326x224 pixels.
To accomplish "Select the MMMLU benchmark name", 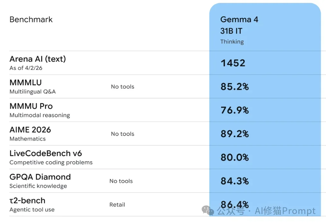I will click(25, 83).
